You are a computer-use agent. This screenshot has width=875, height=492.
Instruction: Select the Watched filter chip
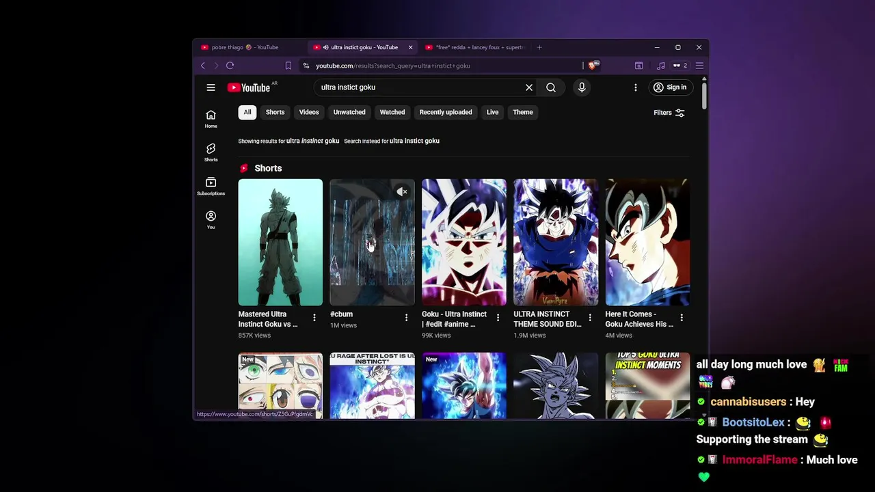(392, 112)
